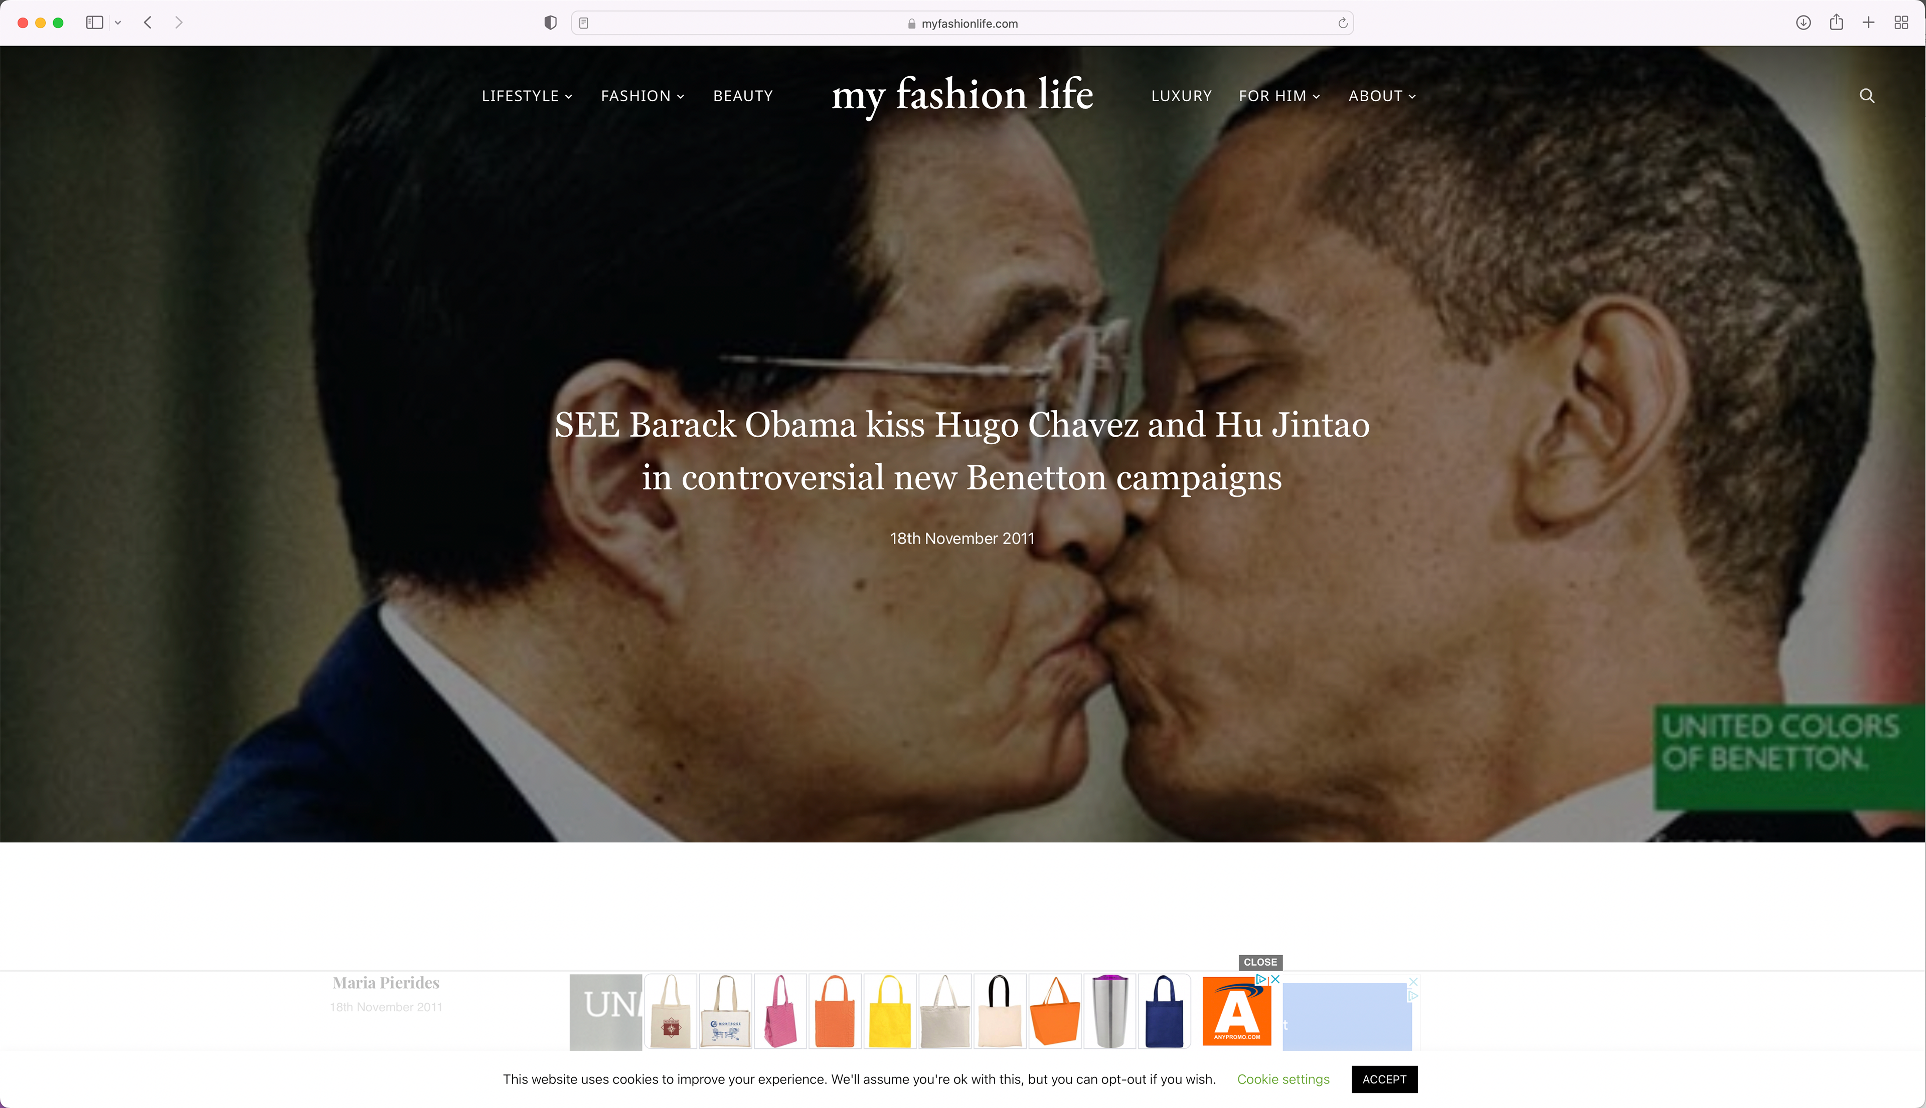Image resolution: width=1926 pixels, height=1108 pixels.
Task: Click the Reader view icon in address bar
Action: [x=584, y=23]
